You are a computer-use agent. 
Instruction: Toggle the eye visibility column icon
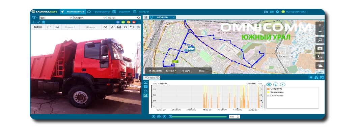coord(125,27)
